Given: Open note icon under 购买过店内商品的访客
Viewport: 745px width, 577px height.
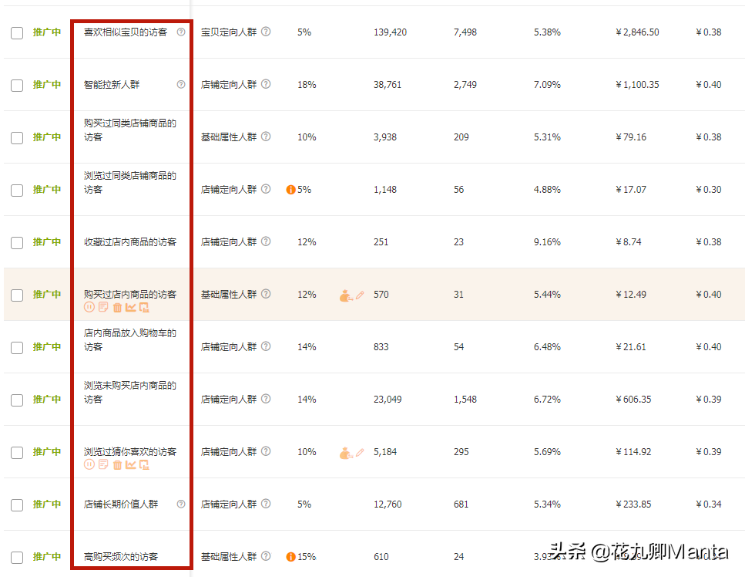Looking at the screenshot, I should click(x=103, y=307).
